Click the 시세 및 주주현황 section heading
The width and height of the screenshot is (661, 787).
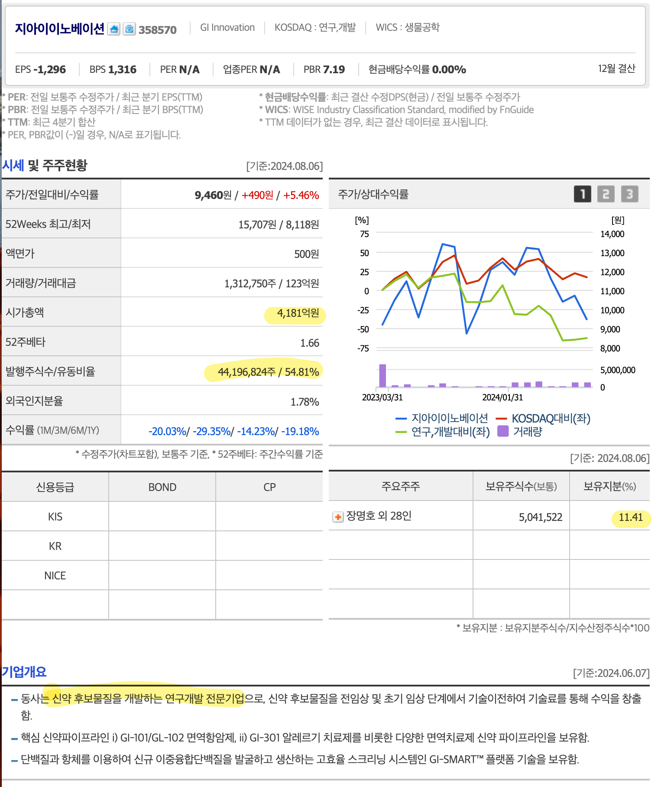[45, 165]
